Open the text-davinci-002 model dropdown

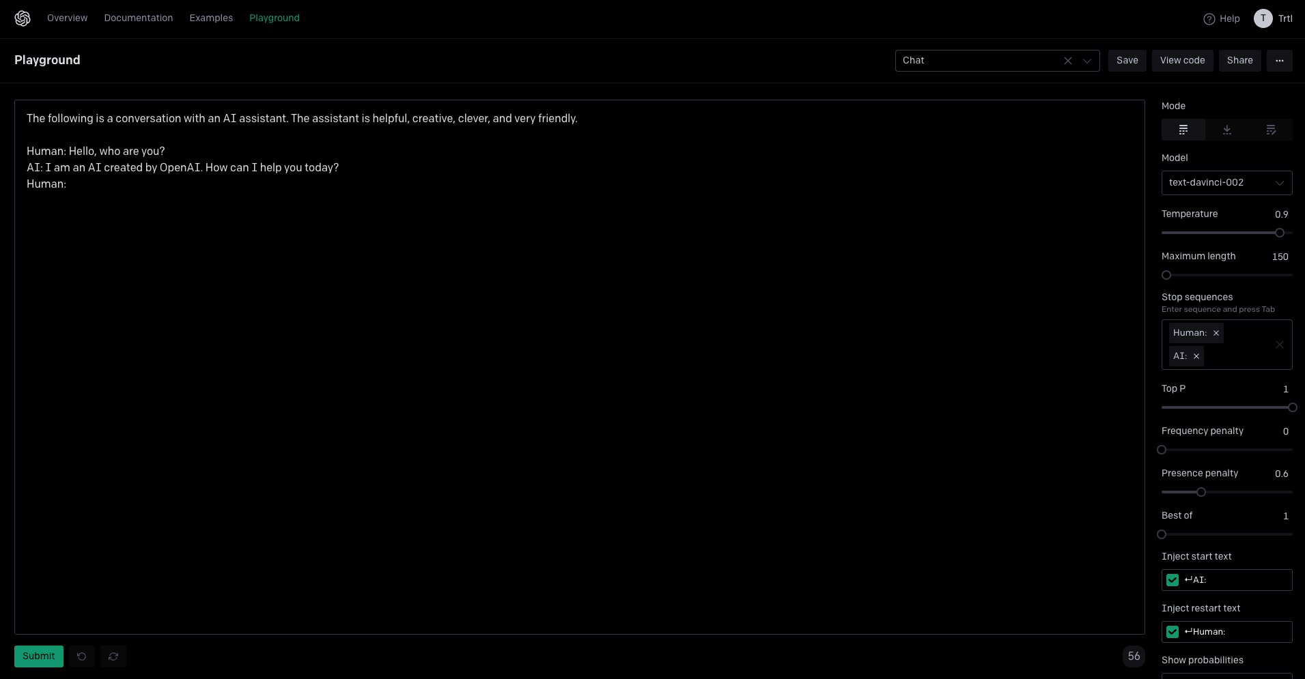click(1226, 182)
